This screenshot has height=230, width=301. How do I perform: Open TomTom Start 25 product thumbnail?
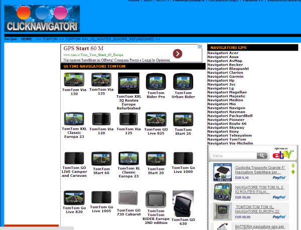click(x=183, y=119)
